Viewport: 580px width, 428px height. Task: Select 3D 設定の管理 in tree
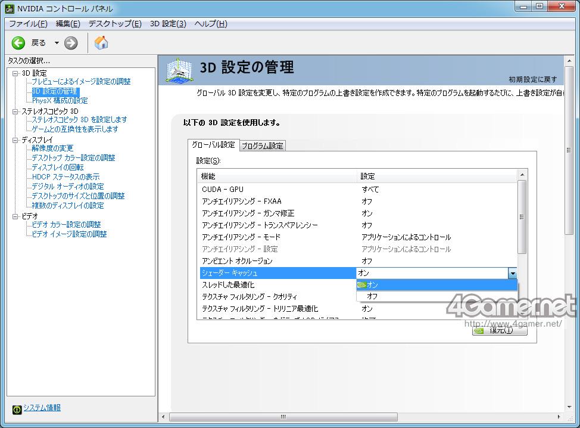[x=55, y=91]
